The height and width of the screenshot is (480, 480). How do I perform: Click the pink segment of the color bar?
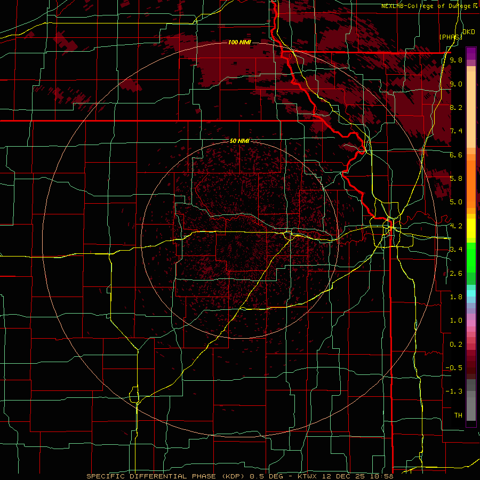point(471,323)
